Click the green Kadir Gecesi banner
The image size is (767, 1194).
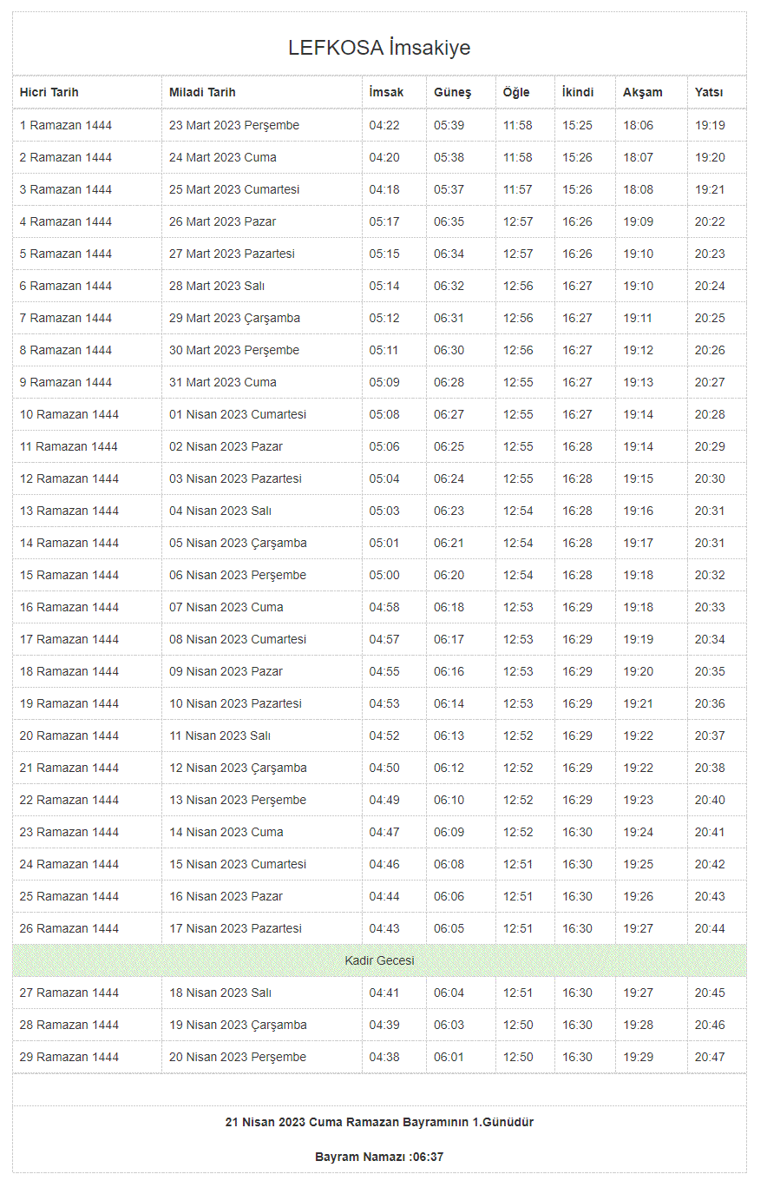coord(379,960)
